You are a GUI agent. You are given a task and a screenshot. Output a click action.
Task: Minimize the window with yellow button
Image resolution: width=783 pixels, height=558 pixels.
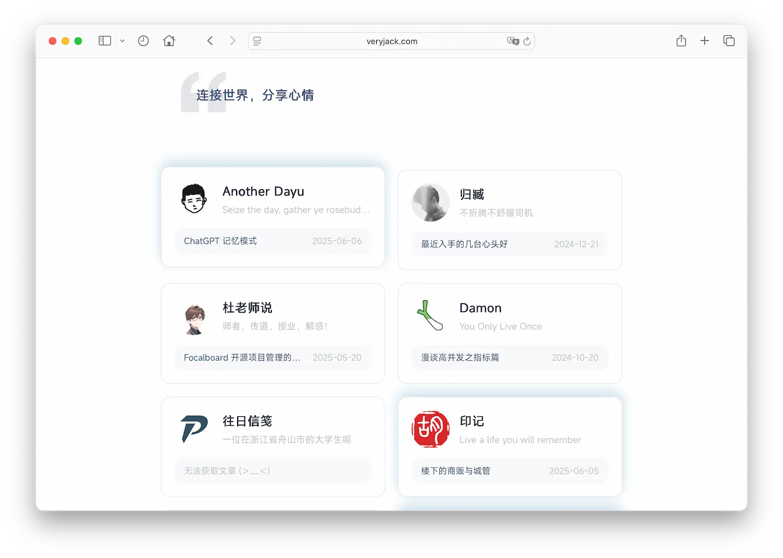66,41
